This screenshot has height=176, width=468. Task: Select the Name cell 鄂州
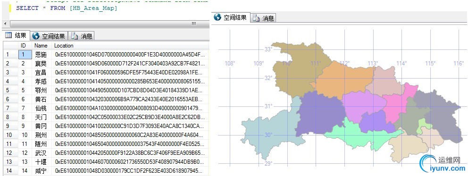point(41,90)
